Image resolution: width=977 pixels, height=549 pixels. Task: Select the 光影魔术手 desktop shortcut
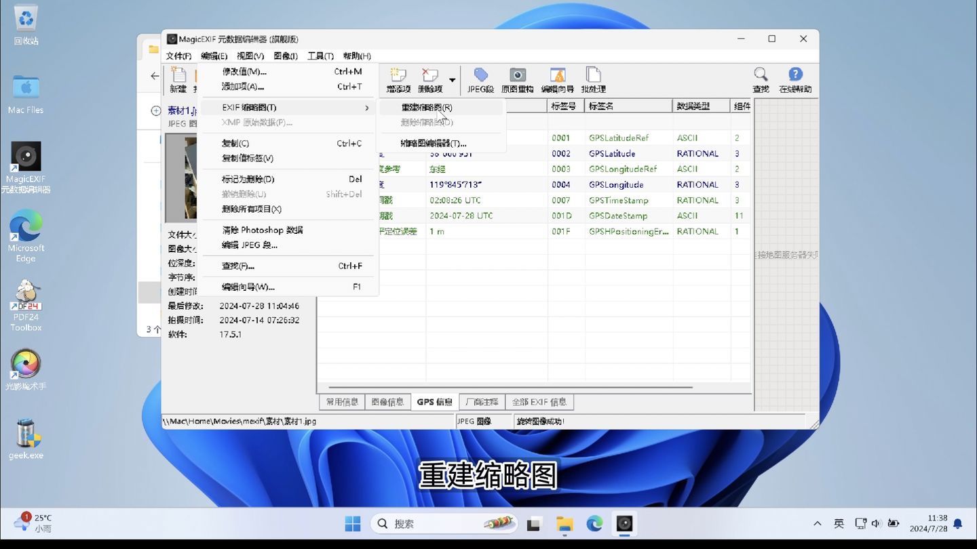26,370
